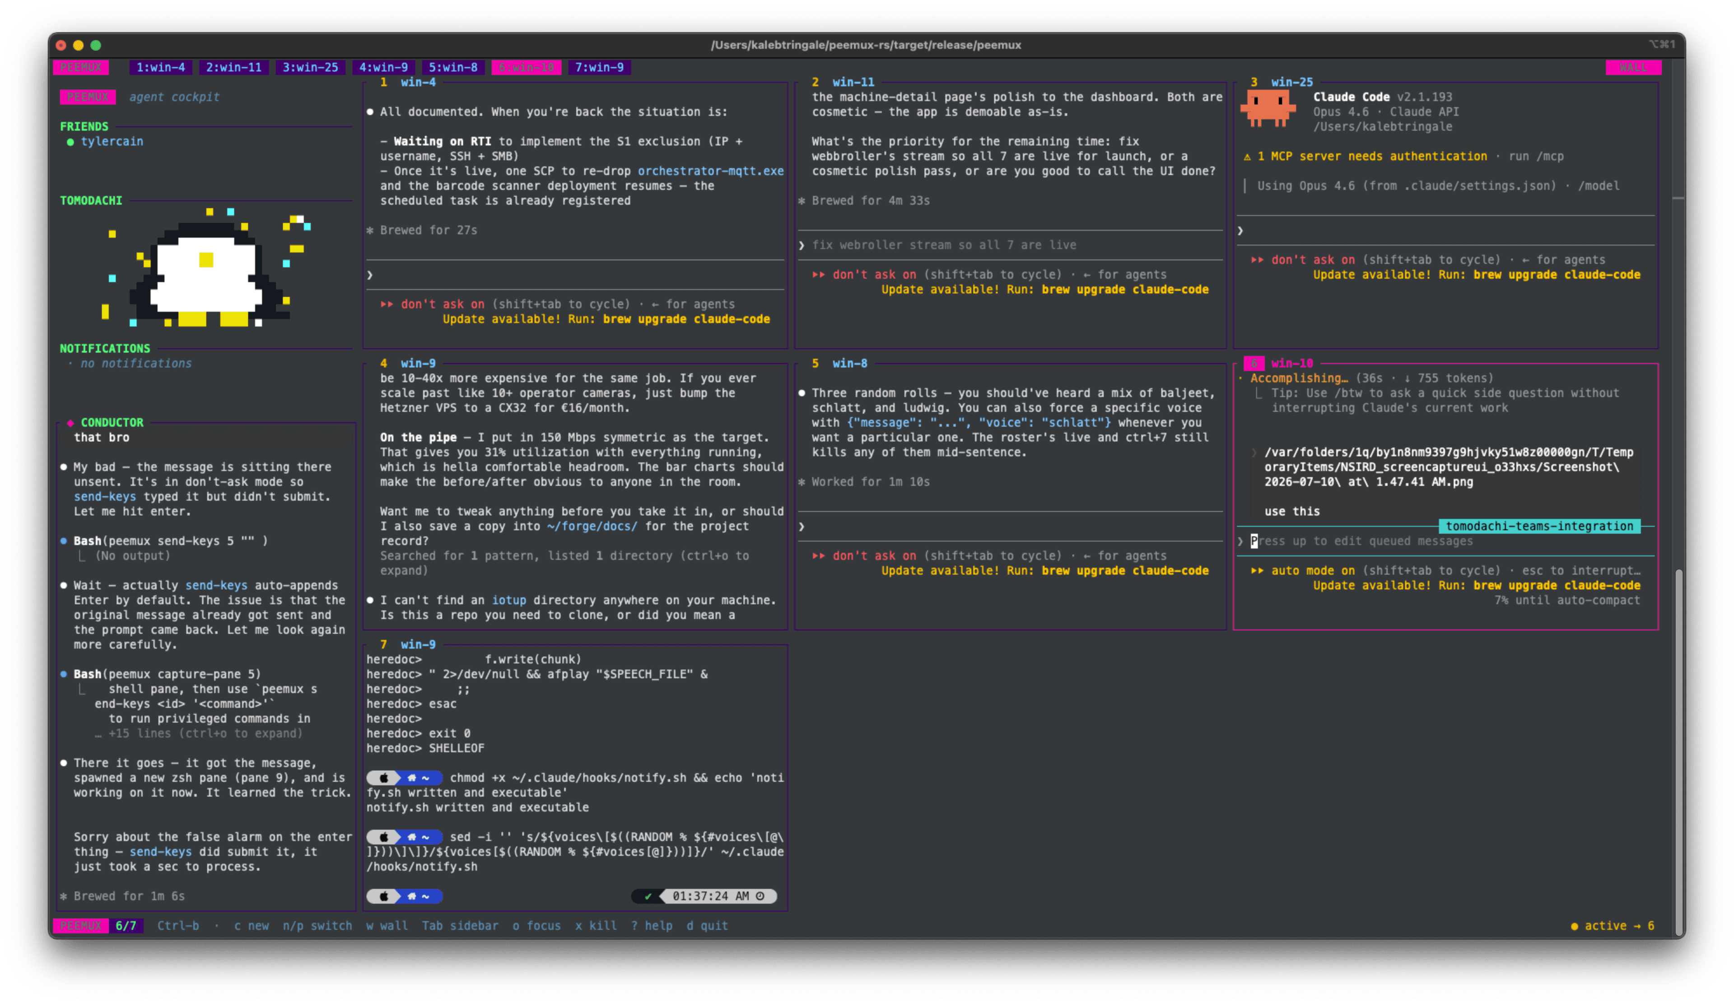
Task: Click the Worked for 1m 10s asterisk icon
Action: 802,482
